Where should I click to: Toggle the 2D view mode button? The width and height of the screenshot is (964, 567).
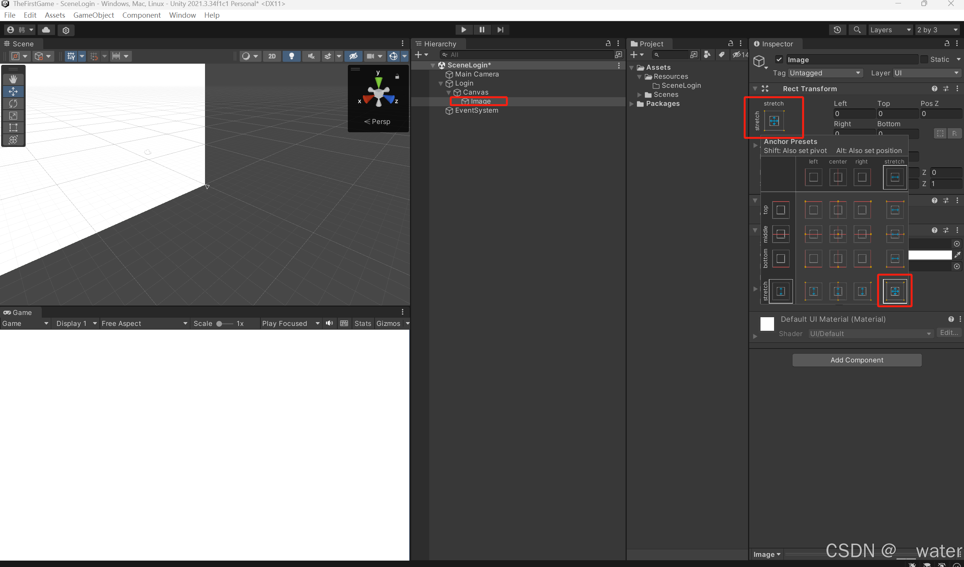(x=272, y=56)
